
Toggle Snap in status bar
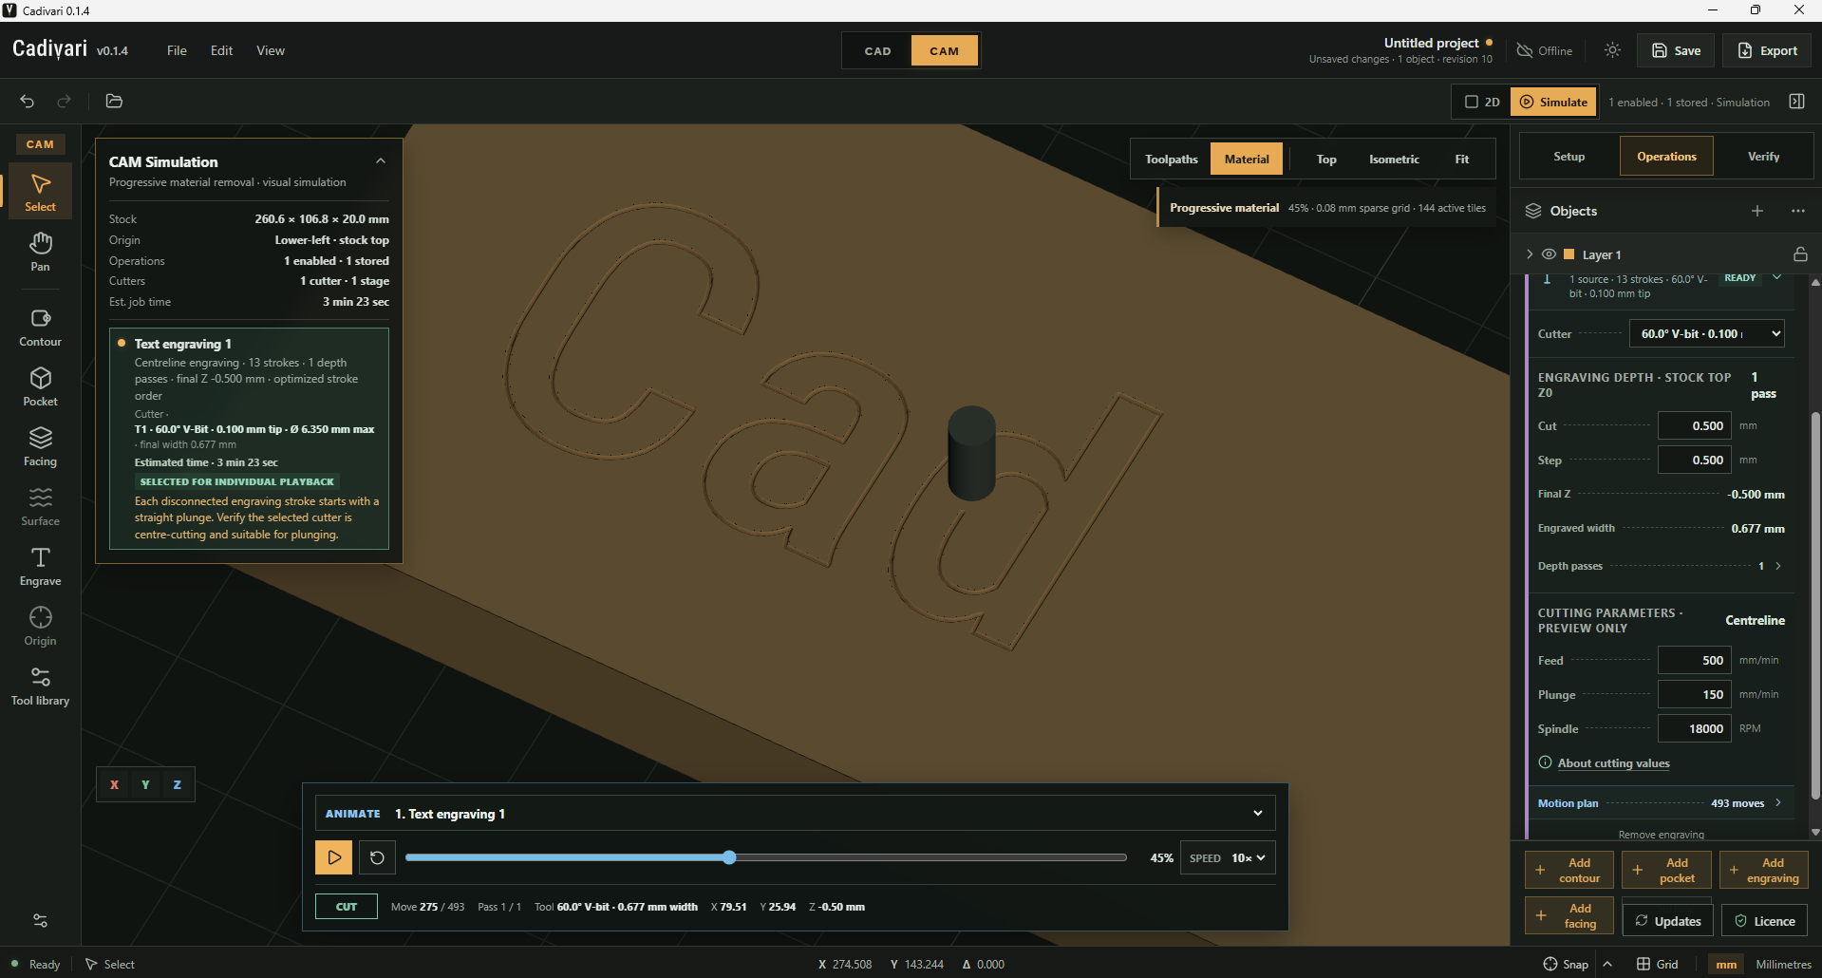point(1566,964)
